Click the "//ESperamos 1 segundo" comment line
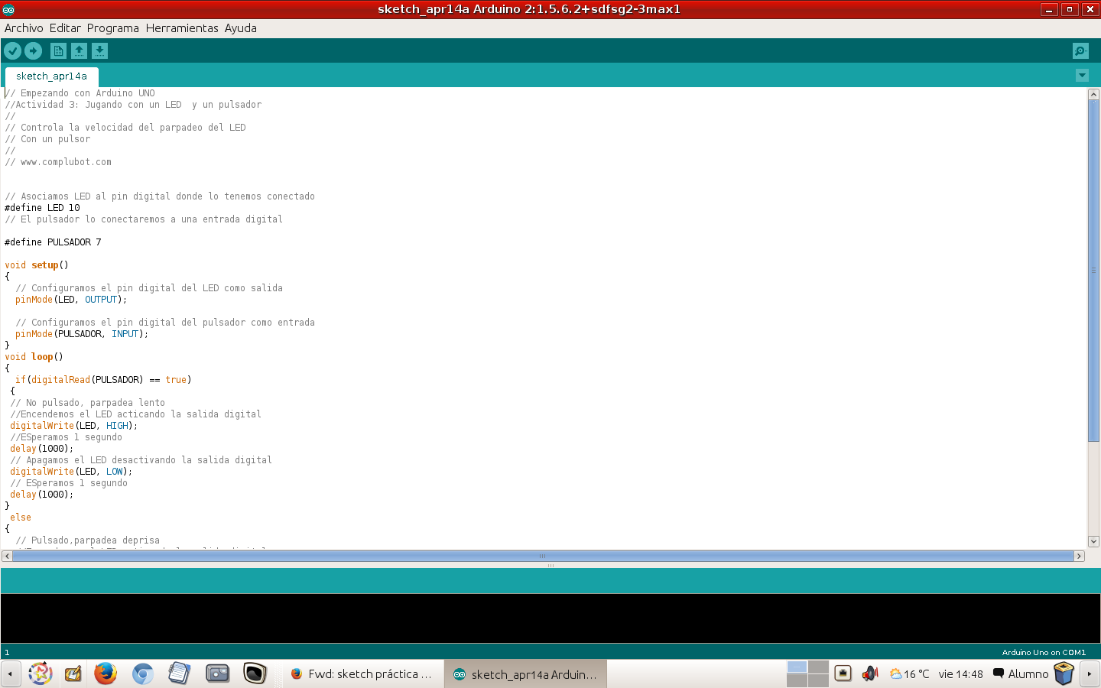 point(66,437)
